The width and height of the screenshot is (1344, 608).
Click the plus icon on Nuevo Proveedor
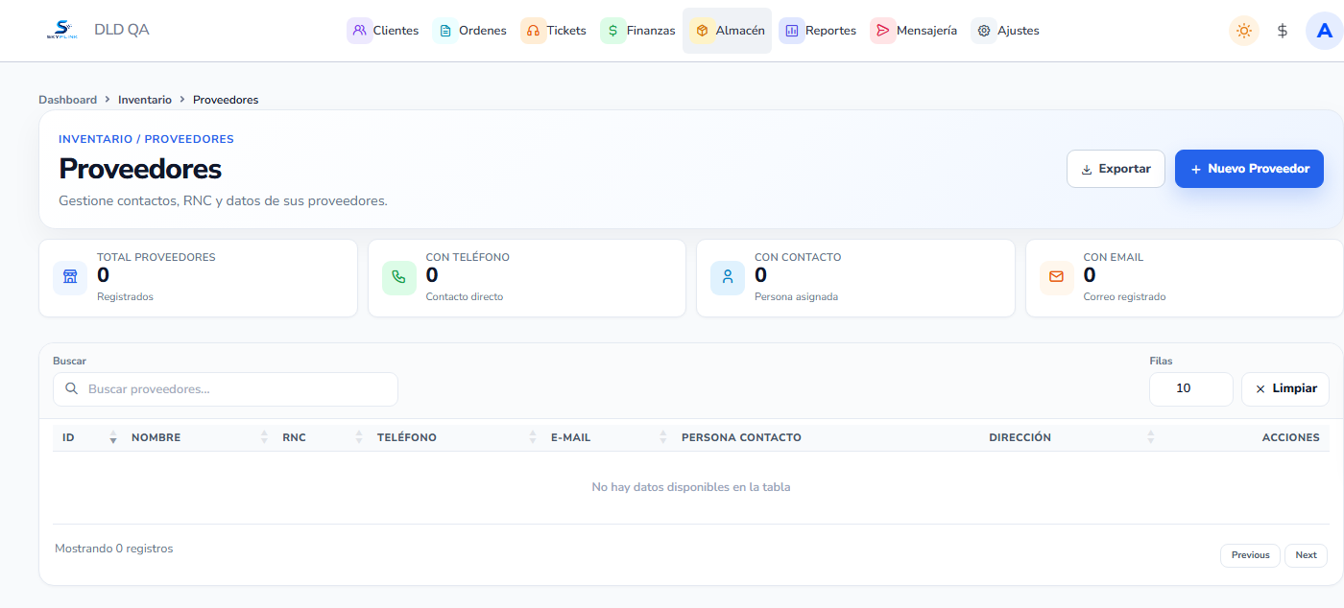1195,170
